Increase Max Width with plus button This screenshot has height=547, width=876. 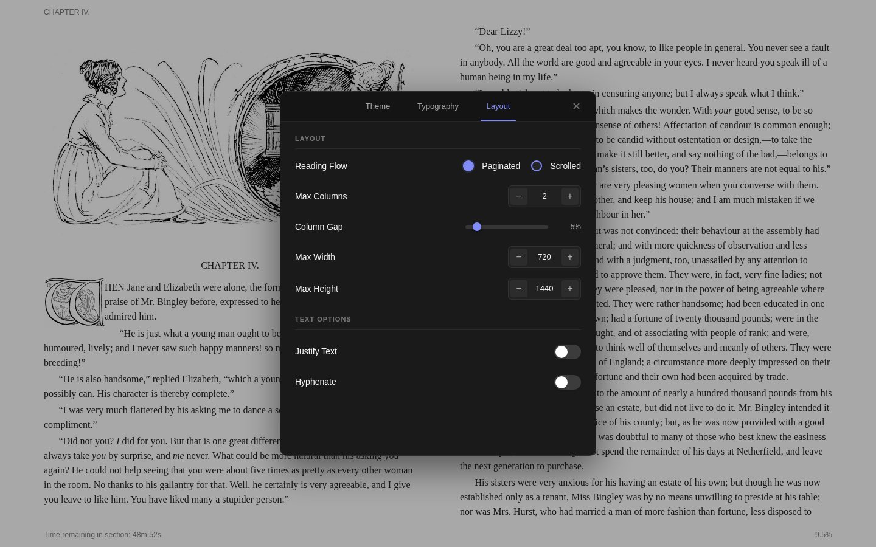click(570, 257)
